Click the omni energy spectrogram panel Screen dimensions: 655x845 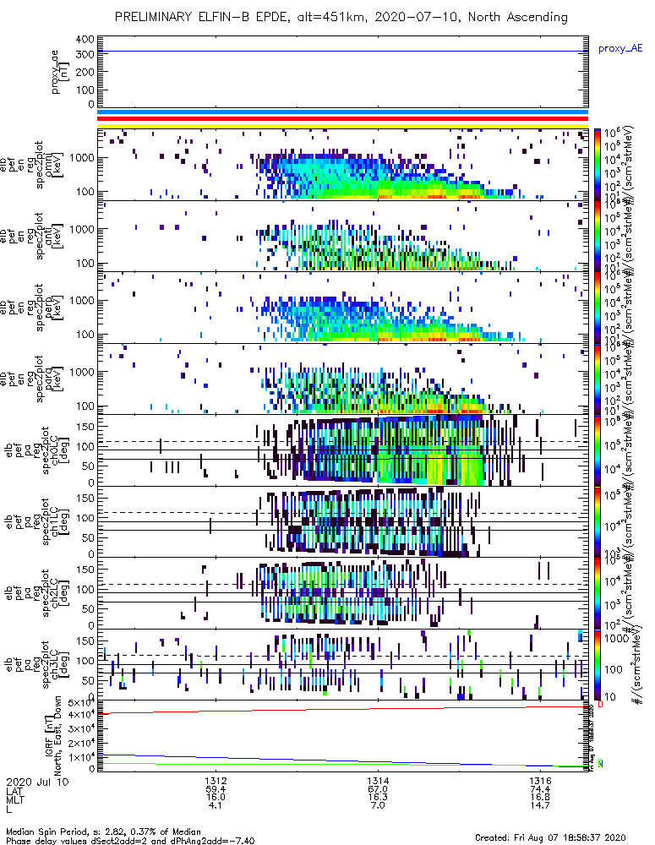343,165
